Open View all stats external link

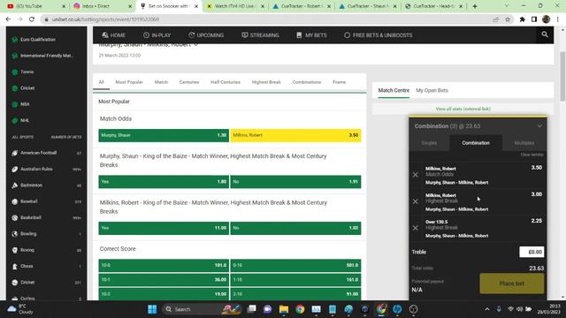[x=463, y=109]
